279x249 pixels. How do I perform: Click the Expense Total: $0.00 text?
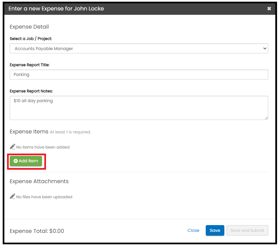pos(37,231)
